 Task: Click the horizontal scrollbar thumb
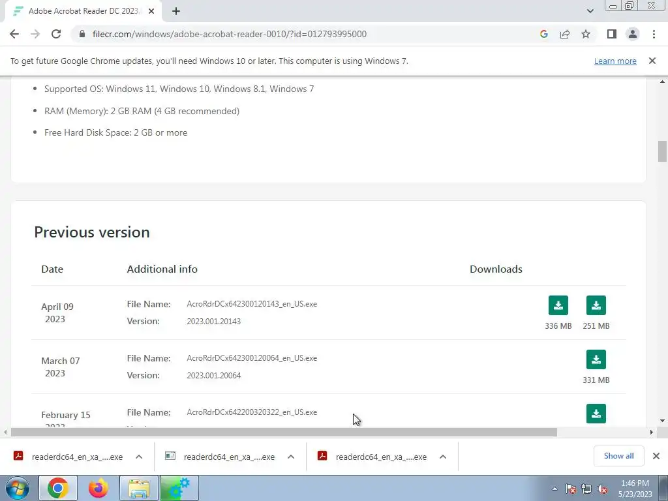click(284, 432)
